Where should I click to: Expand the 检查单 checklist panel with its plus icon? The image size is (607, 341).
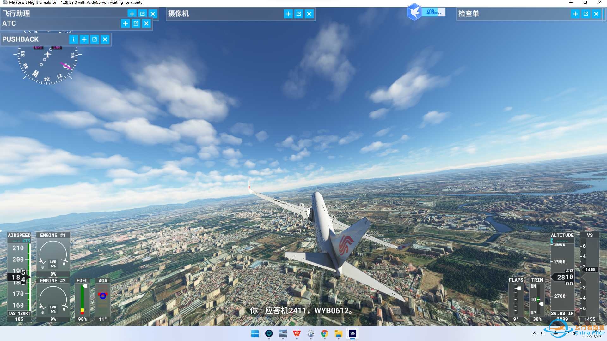click(575, 14)
